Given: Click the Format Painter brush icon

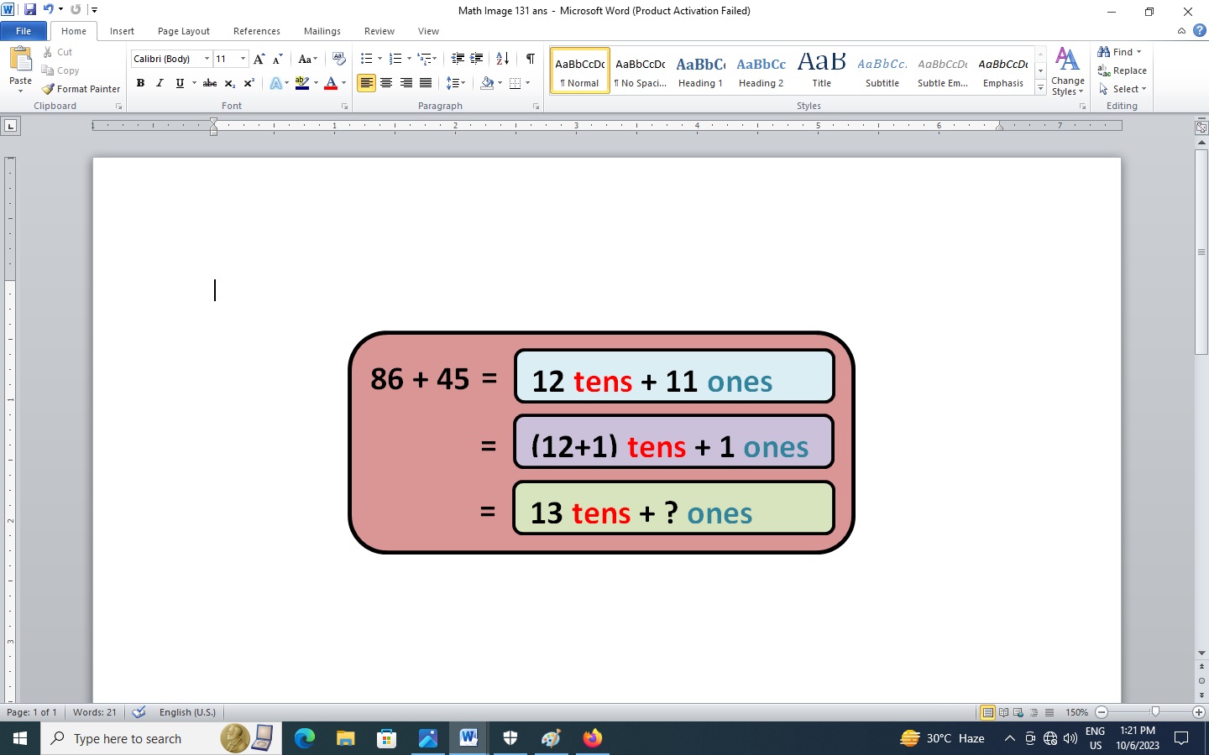Looking at the screenshot, I should coord(49,89).
